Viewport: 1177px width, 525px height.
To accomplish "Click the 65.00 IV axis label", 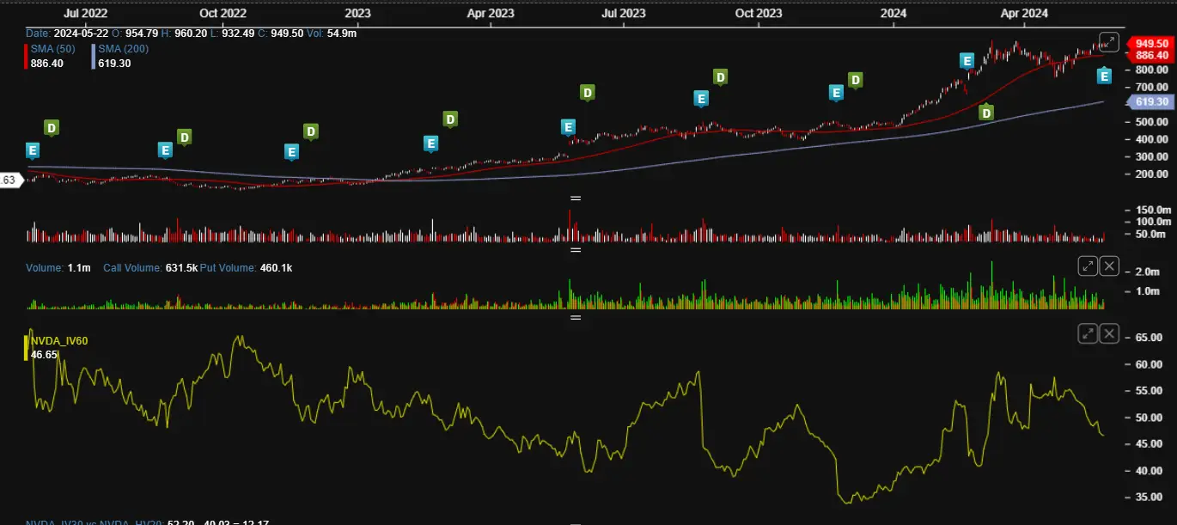I will 1149,338.
